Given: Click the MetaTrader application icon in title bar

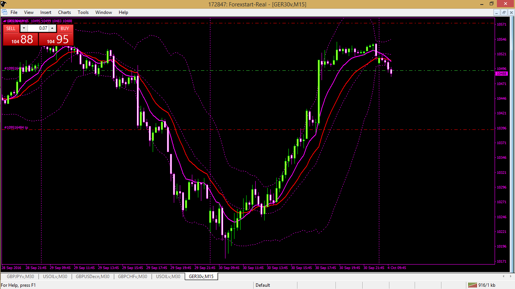Looking at the screenshot, I should click(4, 4).
